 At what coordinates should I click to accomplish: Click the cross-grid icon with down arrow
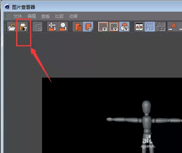(x=52, y=27)
